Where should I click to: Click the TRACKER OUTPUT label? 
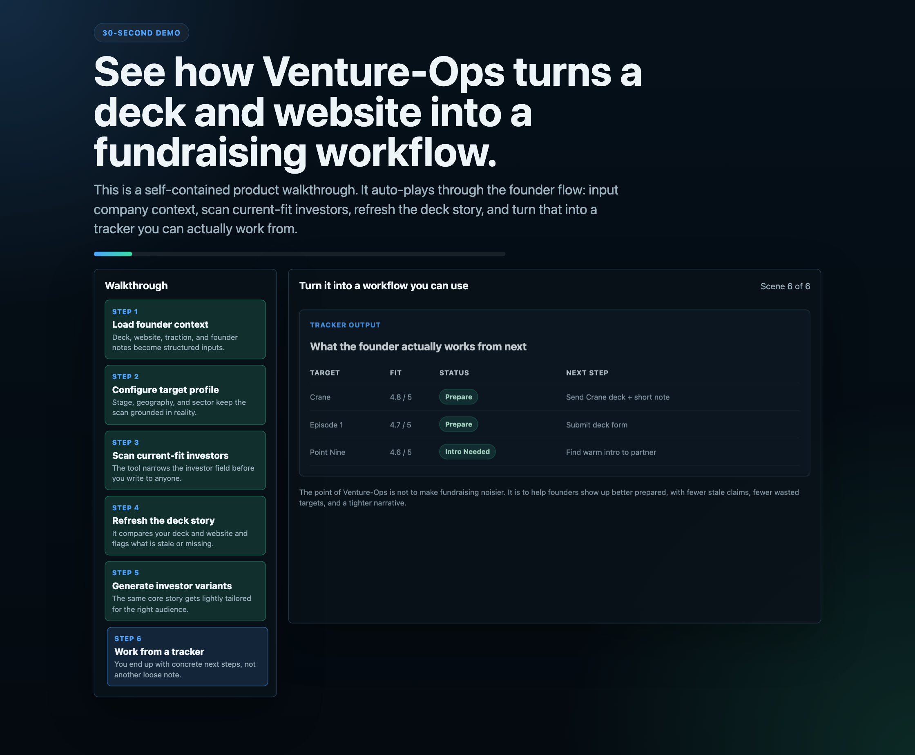click(x=345, y=325)
